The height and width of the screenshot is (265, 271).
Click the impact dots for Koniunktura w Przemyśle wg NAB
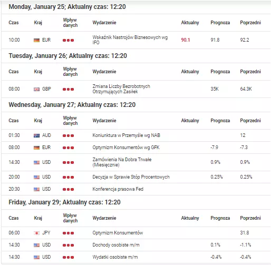pyautogui.click(x=68, y=135)
